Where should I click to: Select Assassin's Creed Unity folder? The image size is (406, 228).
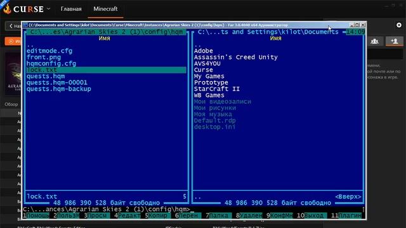tap(235, 57)
